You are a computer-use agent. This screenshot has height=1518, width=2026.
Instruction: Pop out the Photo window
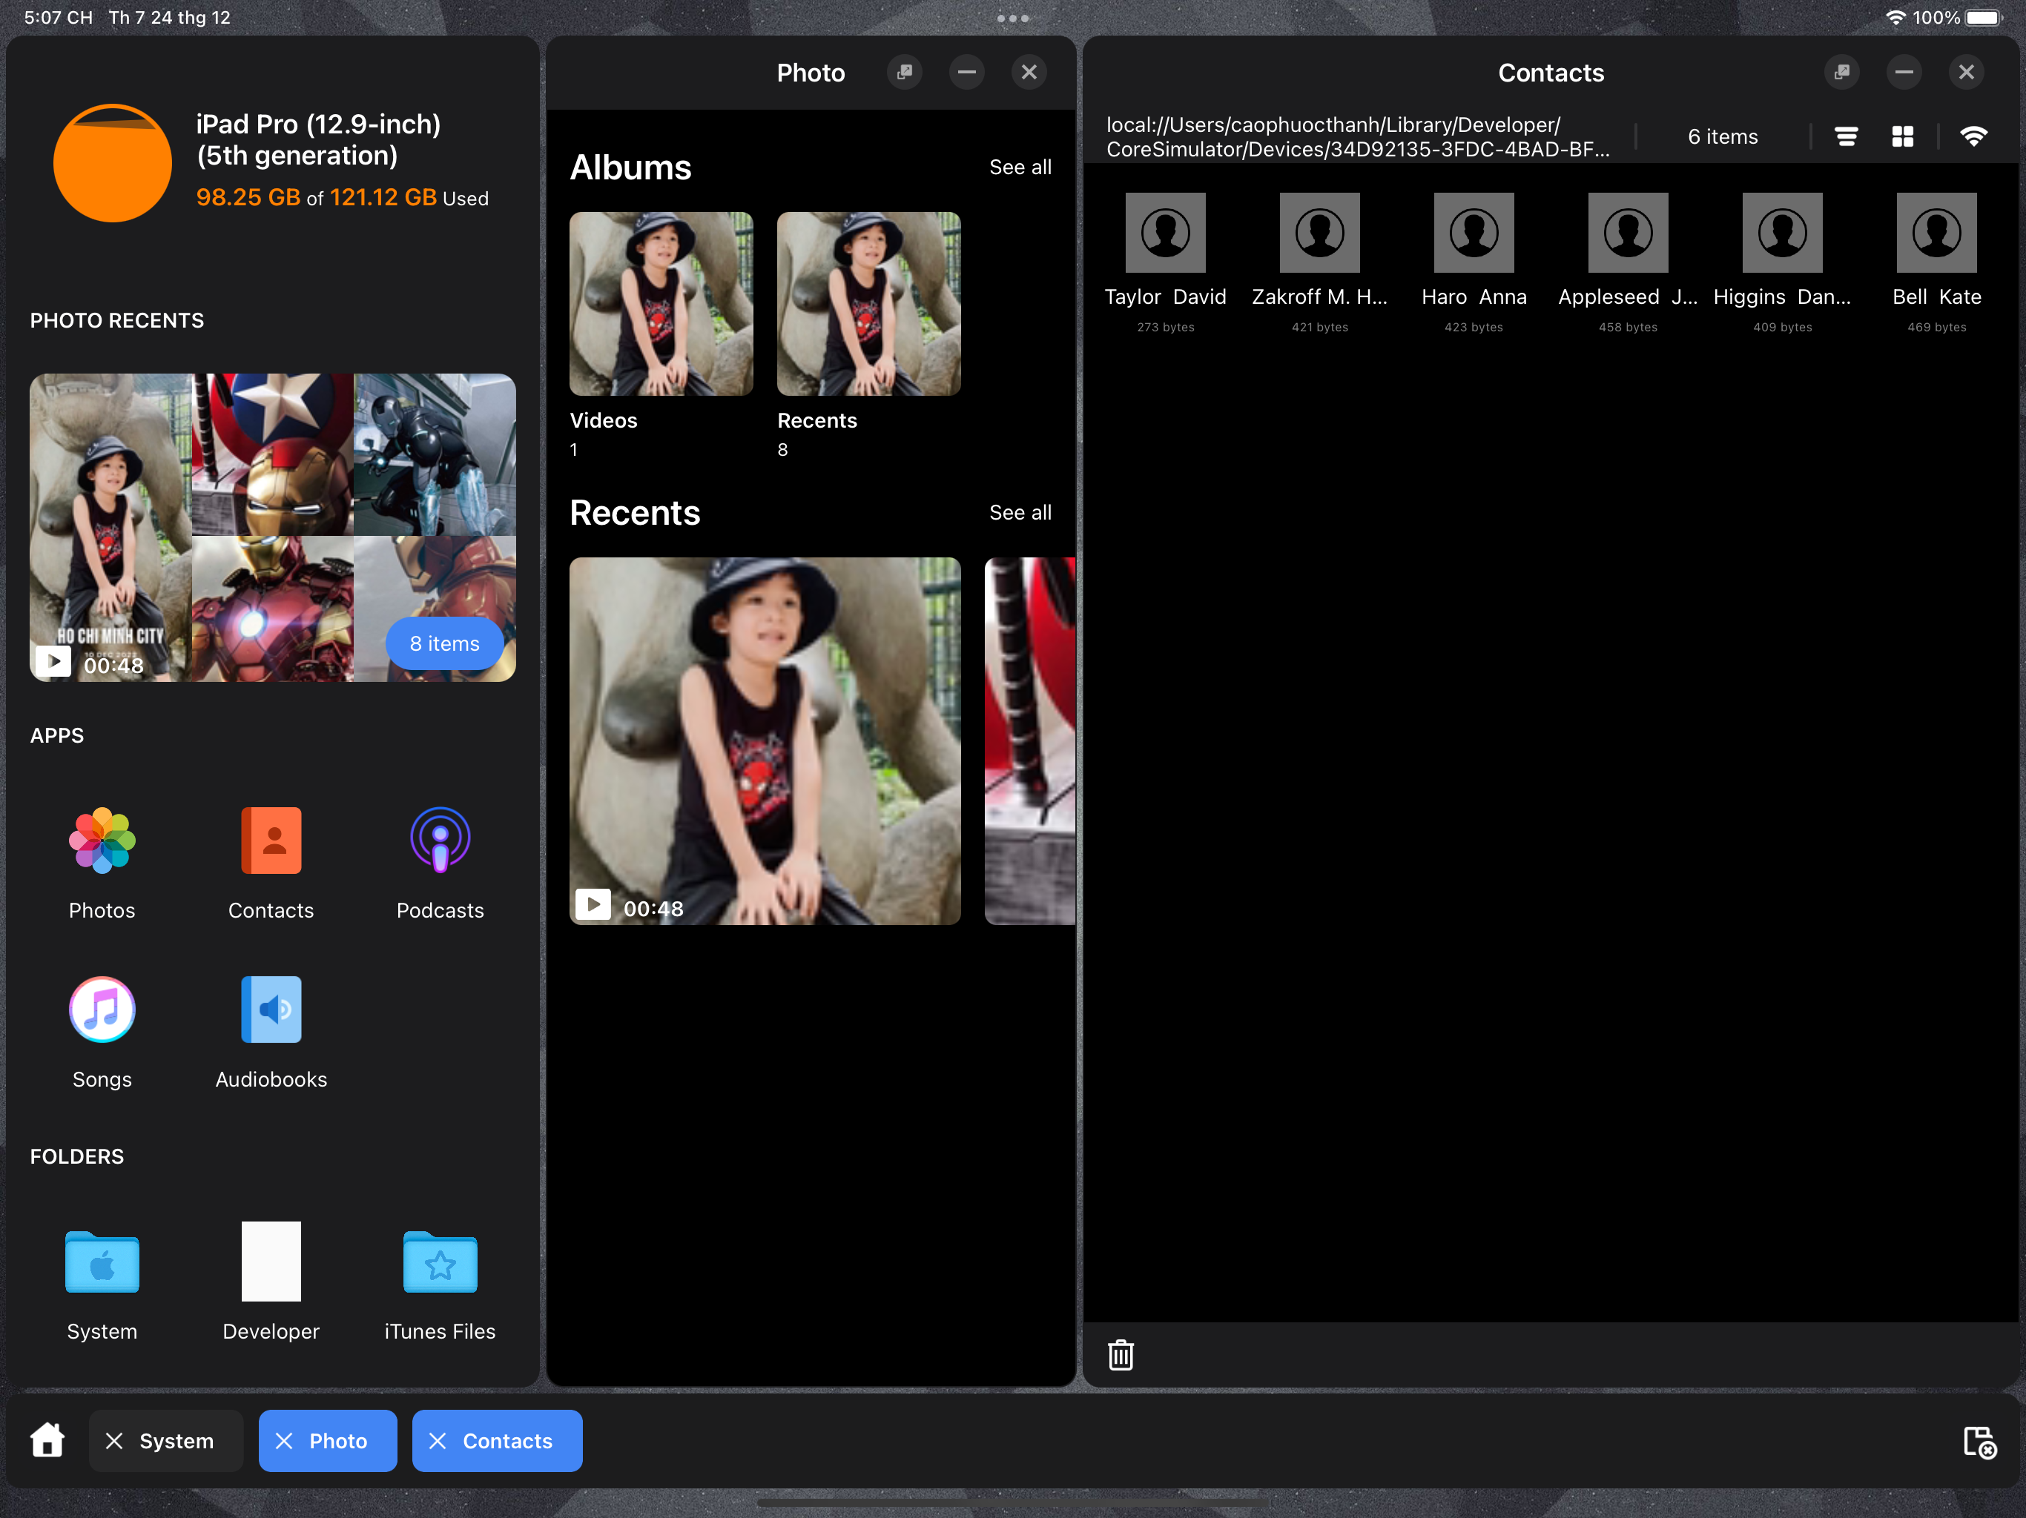[x=904, y=73]
